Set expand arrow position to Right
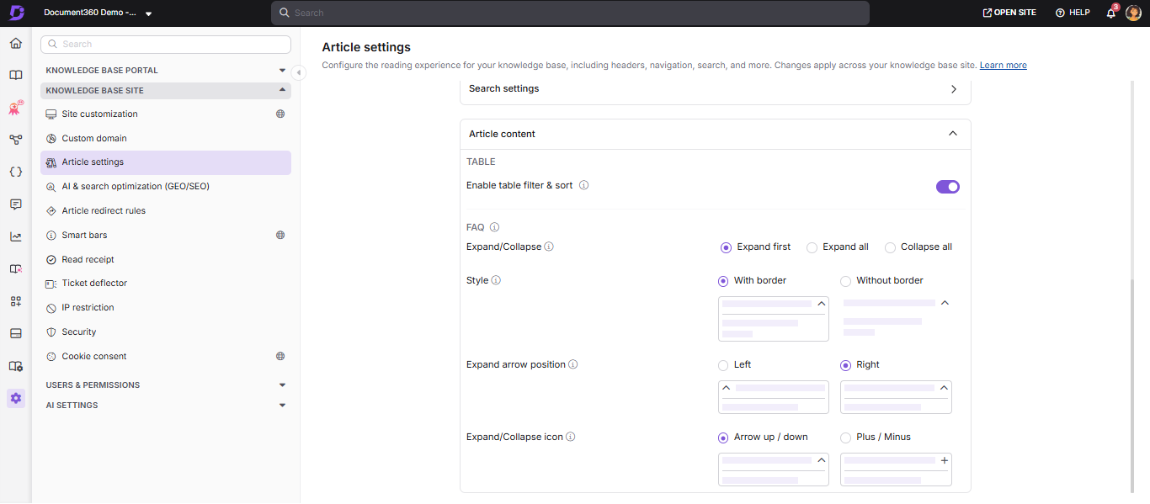Screen dimensions: 1150x504 pyautogui.click(x=845, y=365)
